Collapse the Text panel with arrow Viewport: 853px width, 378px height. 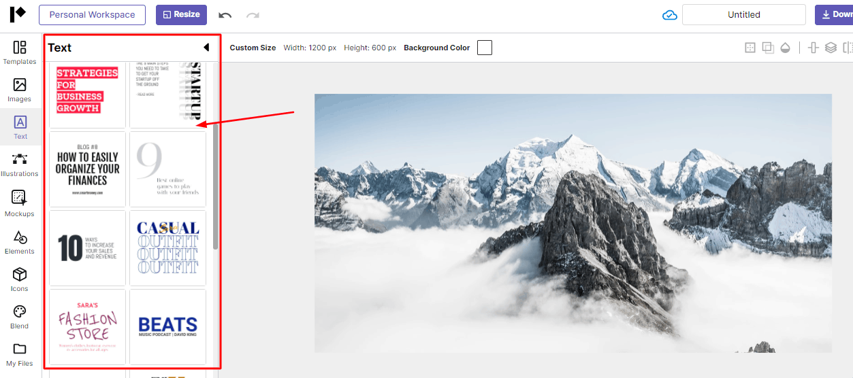[206, 48]
